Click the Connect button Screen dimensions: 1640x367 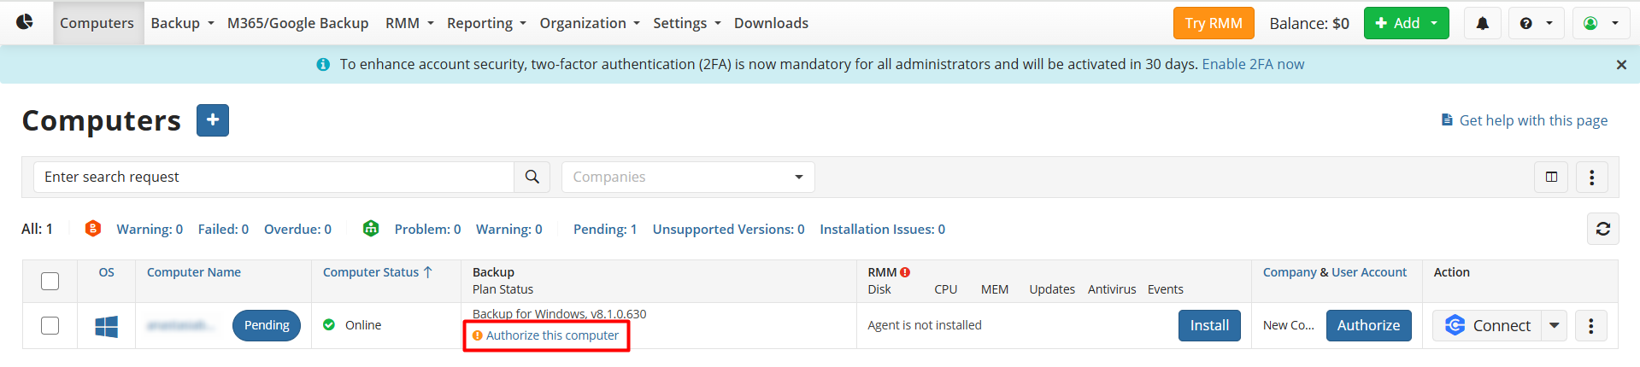1487,325
